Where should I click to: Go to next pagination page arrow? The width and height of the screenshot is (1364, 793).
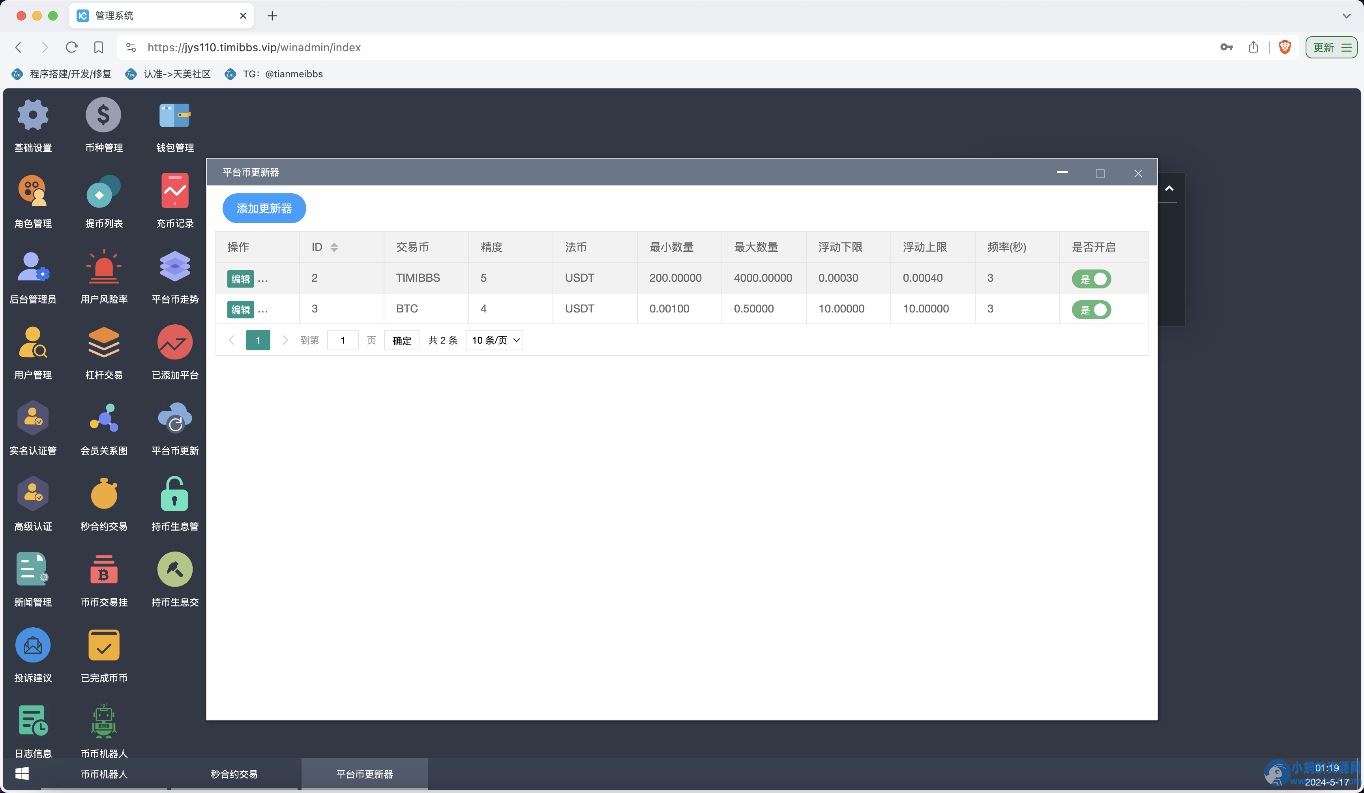coord(285,340)
